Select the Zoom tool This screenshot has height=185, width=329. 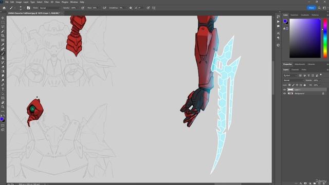pos(3,107)
